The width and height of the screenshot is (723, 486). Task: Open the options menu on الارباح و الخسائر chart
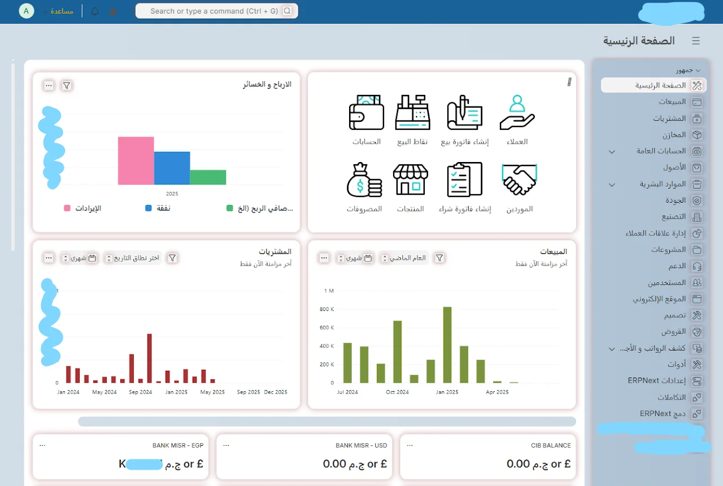click(x=49, y=86)
